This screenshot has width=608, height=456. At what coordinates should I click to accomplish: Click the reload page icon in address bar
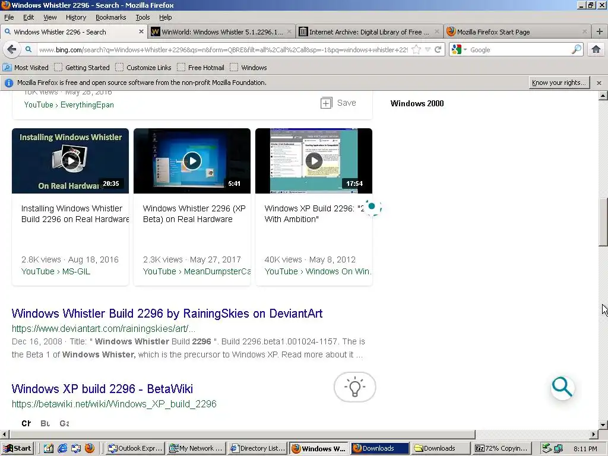click(438, 50)
